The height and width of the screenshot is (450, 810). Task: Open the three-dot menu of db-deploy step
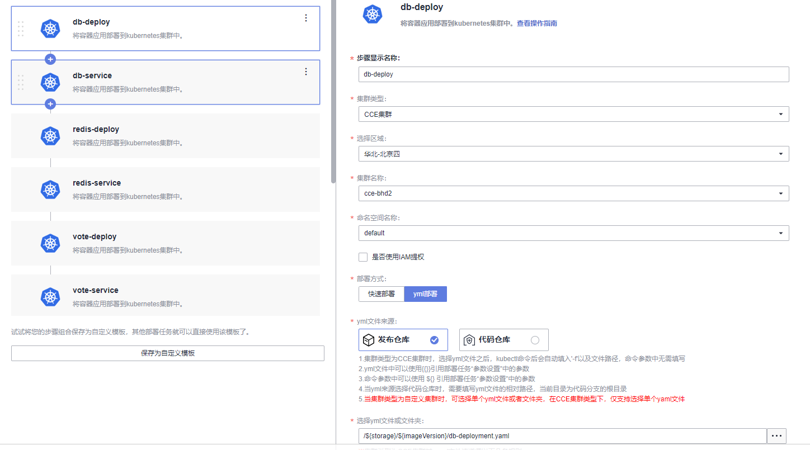pyautogui.click(x=305, y=18)
